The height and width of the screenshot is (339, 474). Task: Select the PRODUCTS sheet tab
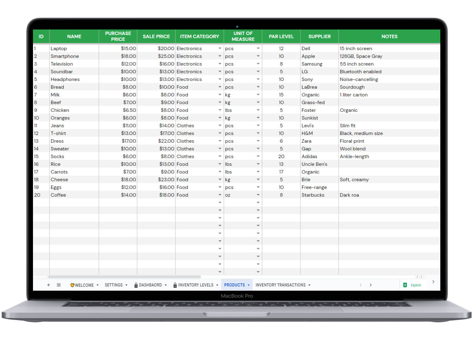click(x=234, y=285)
